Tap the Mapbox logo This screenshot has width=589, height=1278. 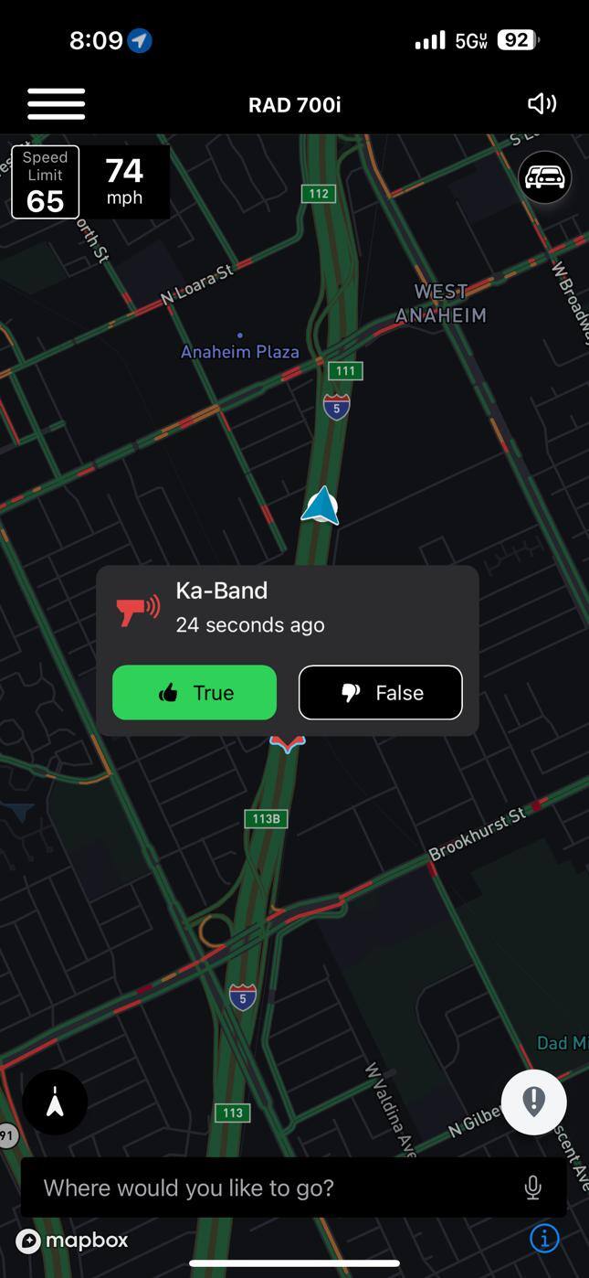tap(72, 1241)
